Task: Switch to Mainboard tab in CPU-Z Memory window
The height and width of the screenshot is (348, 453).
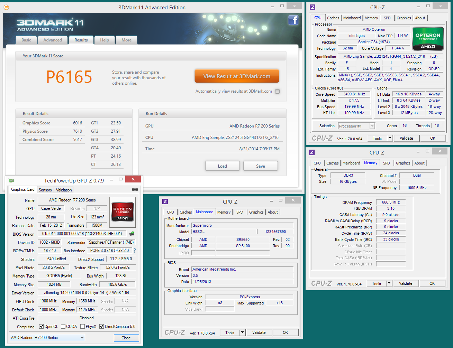Action: coord(351,163)
